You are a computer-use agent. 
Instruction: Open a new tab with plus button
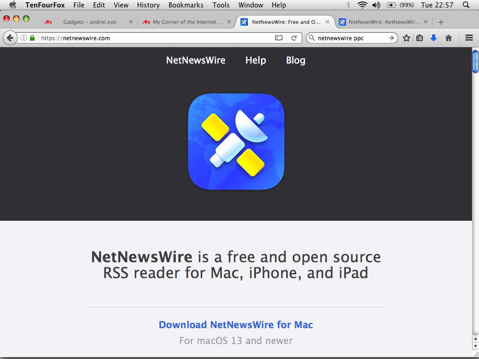click(441, 22)
